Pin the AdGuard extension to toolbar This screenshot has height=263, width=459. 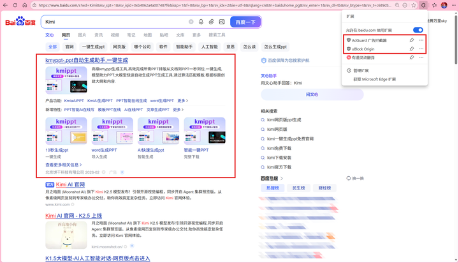click(412, 40)
